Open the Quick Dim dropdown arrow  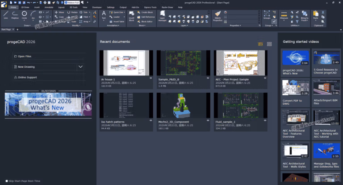[125, 12]
